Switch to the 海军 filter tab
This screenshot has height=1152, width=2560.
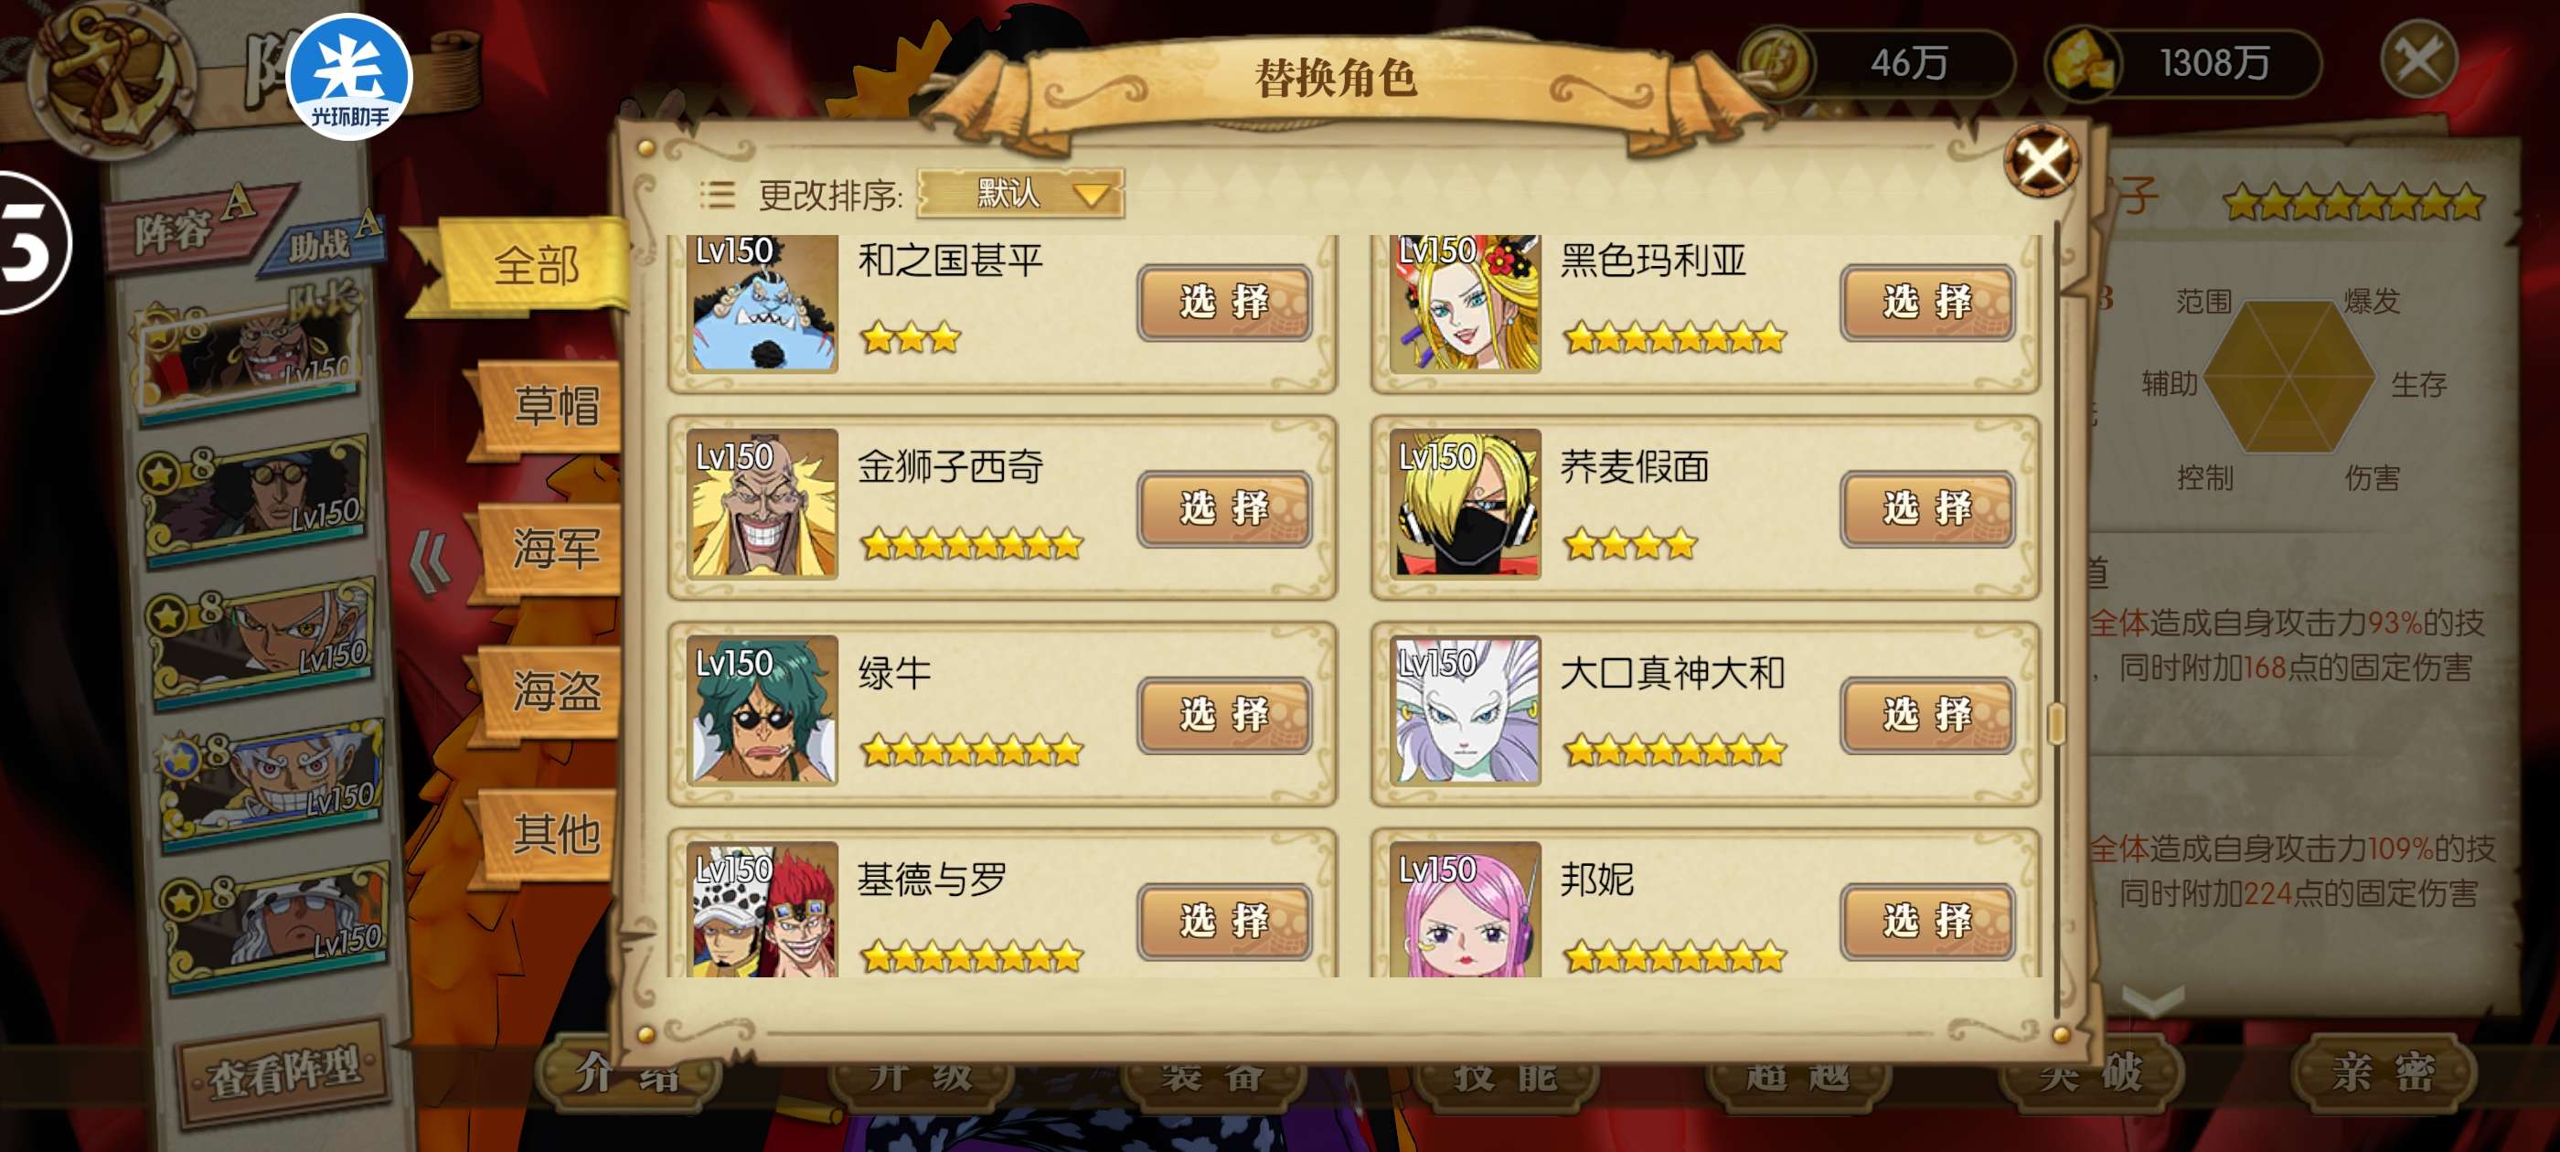pyautogui.click(x=551, y=549)
